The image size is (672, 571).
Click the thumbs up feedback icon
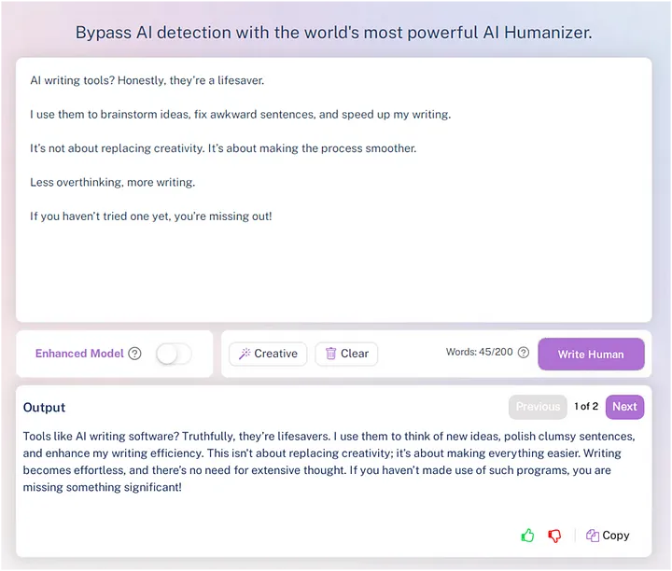tap(527, 535)
